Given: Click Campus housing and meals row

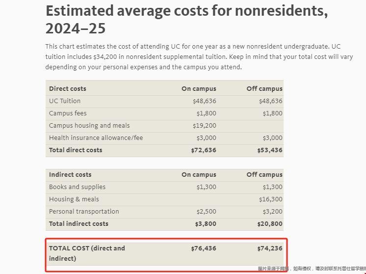Looking at the screenshot, I should coord(89,126).
